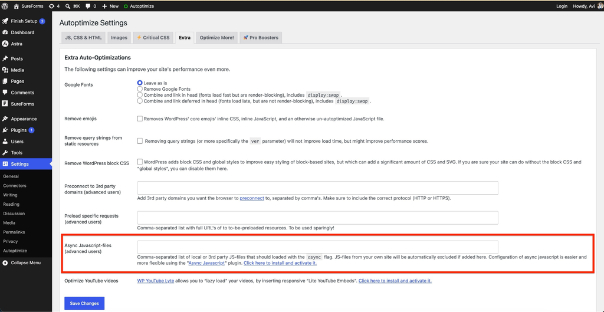Enable Remove query strings checkbox
Image resolution: width=604 pixels, height=312 pixels.
point(140,141)
